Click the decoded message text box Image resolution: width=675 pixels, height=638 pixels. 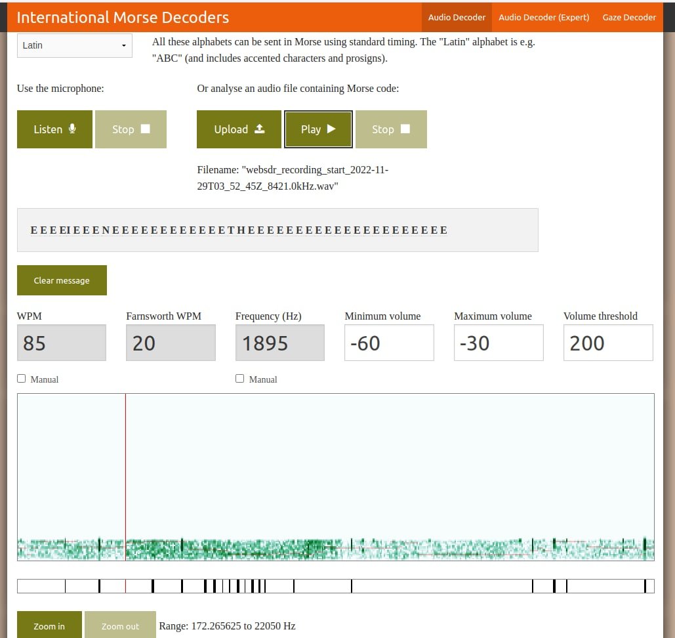click(277, 230)
